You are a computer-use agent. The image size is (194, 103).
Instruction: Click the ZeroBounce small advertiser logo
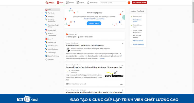click(68, 71)
